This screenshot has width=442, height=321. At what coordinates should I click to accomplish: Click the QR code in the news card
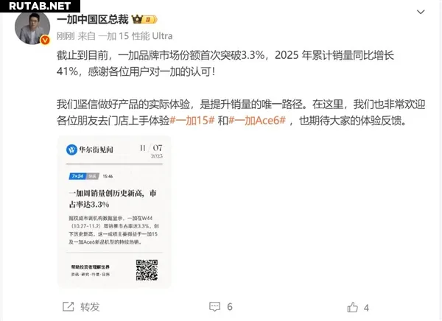point(147,270)
